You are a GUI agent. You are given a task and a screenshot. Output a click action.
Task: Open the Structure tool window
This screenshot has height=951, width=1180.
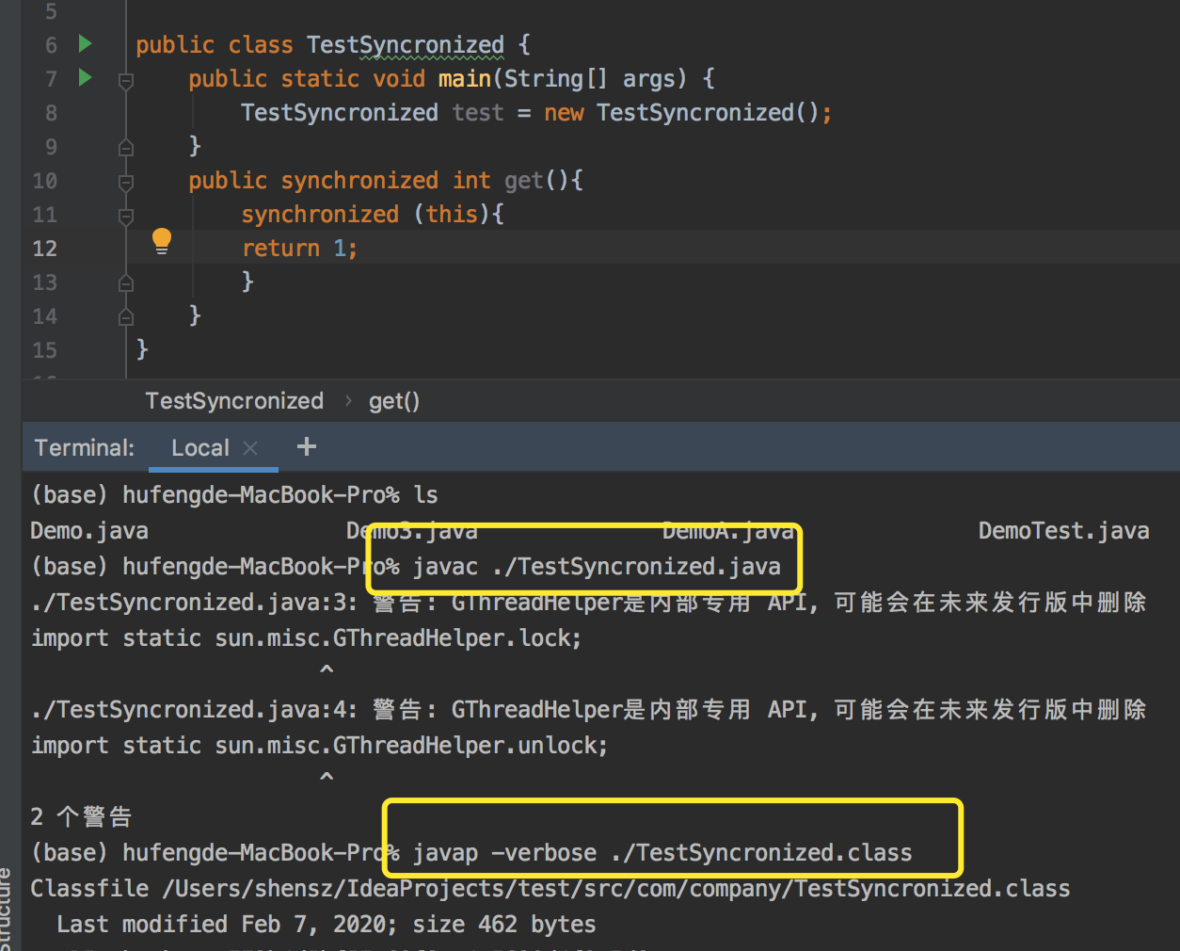click(x=8, y=909)
